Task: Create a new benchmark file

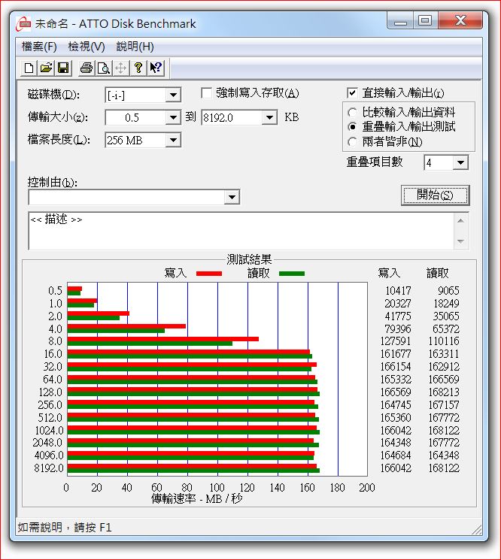Action: point(29,68)
